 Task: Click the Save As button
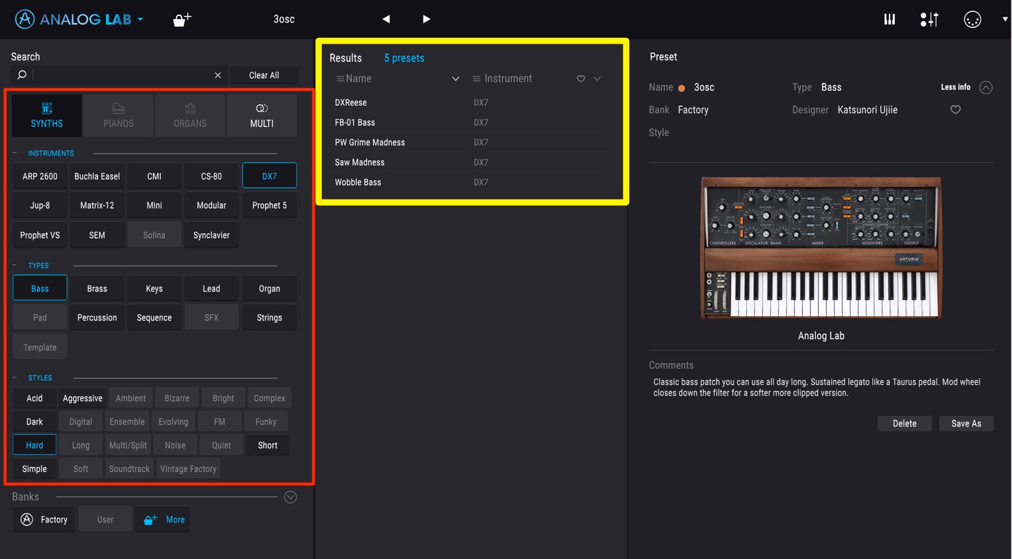(966, 424)
